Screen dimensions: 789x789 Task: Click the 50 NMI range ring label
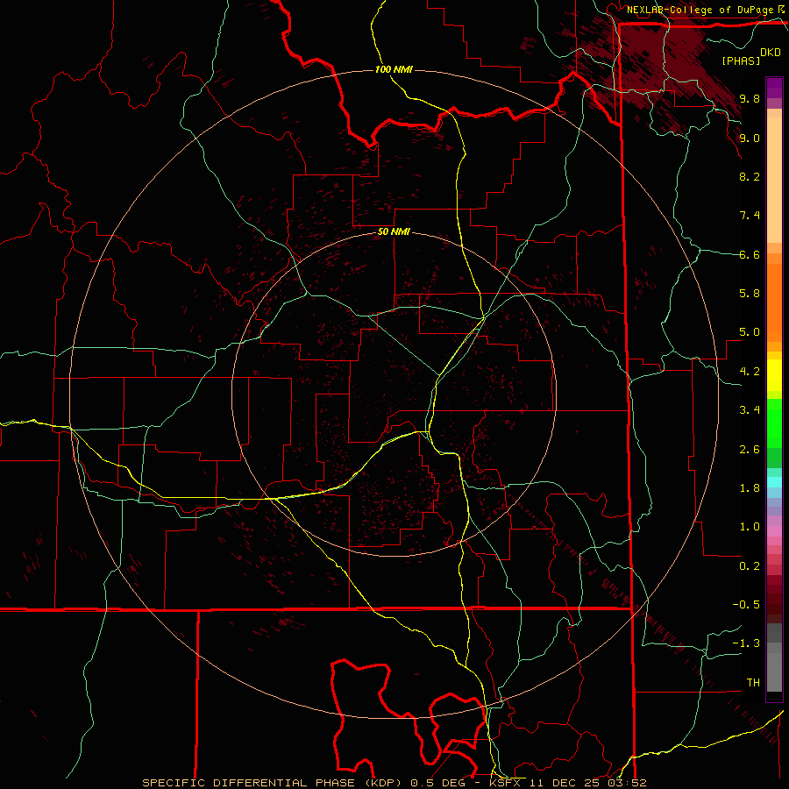[394, 231]
